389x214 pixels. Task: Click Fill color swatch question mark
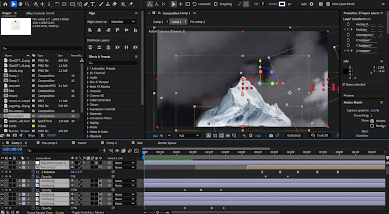263,4
